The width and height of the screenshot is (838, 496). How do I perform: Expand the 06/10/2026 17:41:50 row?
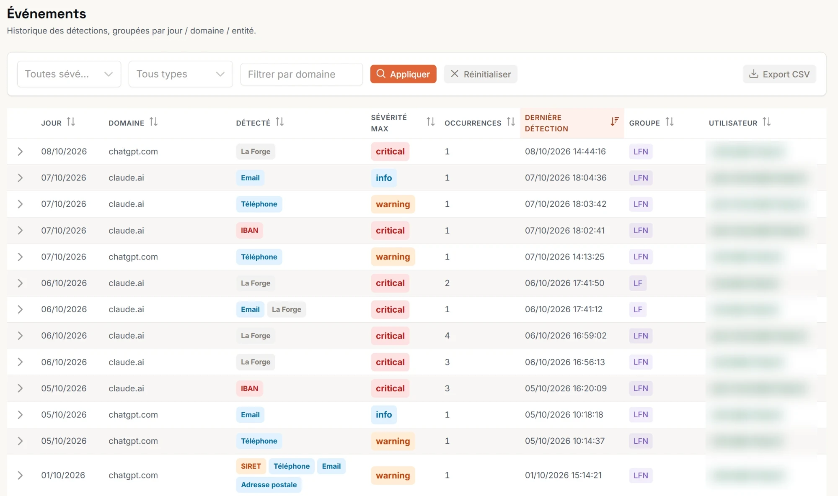pos(20,283)
